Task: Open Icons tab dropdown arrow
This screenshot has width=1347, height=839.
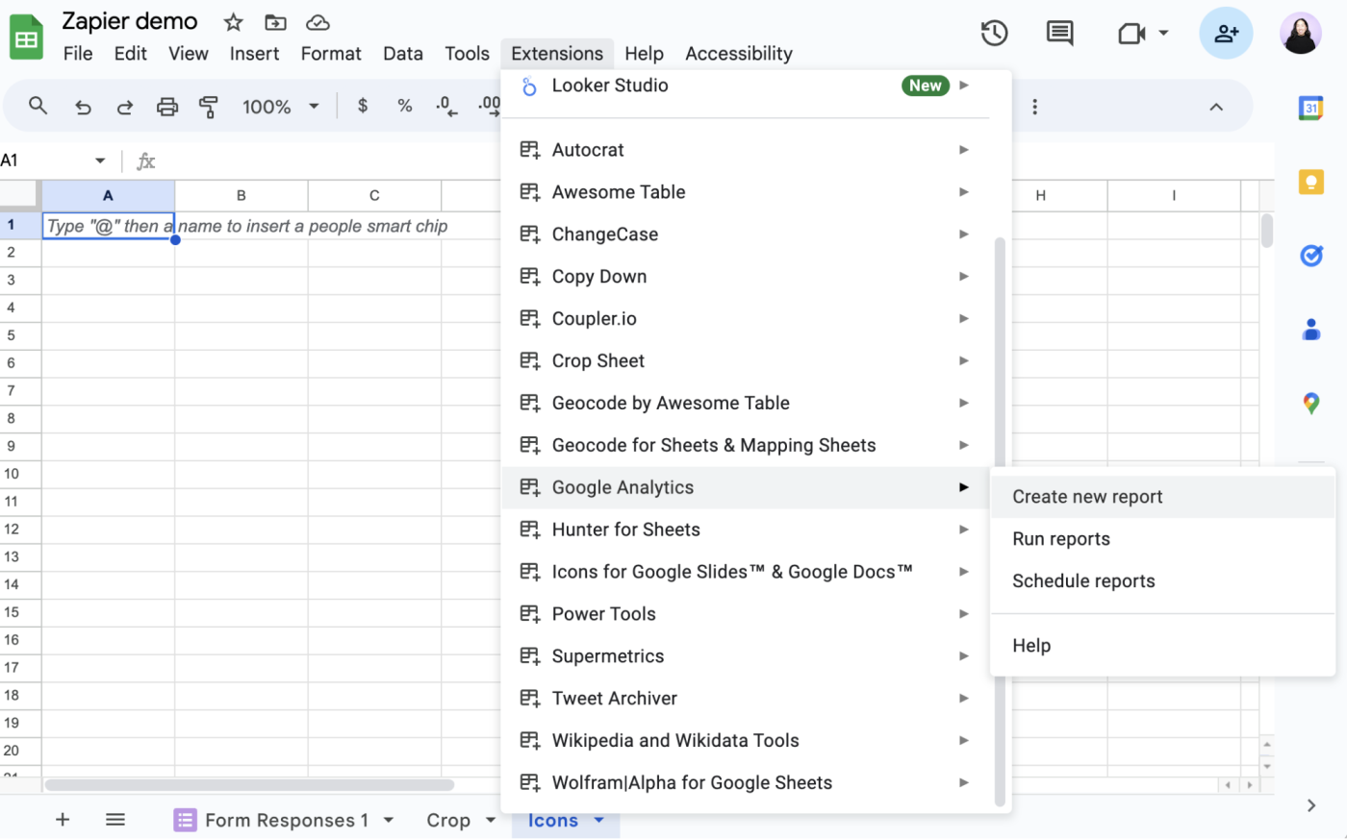Action: (598, 820)
